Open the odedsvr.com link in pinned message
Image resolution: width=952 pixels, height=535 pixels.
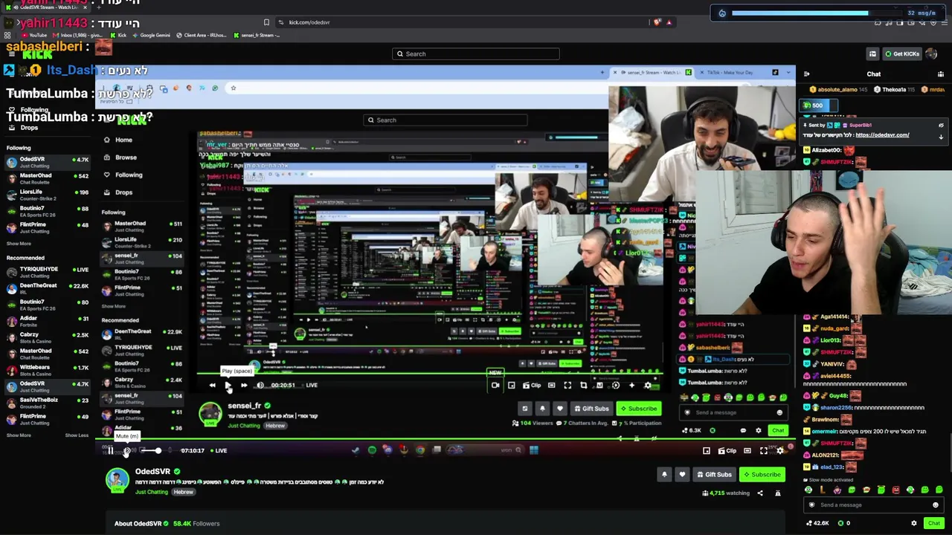coord(882,135)
